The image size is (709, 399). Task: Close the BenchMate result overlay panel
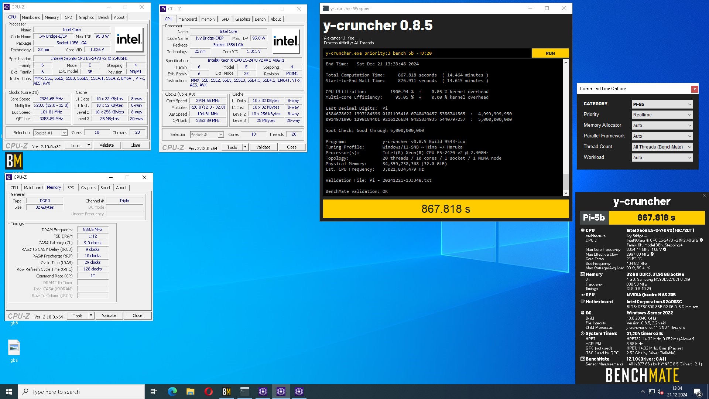(x=704, y=196)
